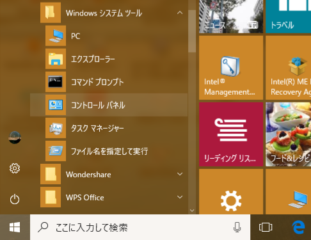Viewport: 311px width, 240px height.
Task: Open Task View on the taskbar
Action: click(x=266, y=227)
